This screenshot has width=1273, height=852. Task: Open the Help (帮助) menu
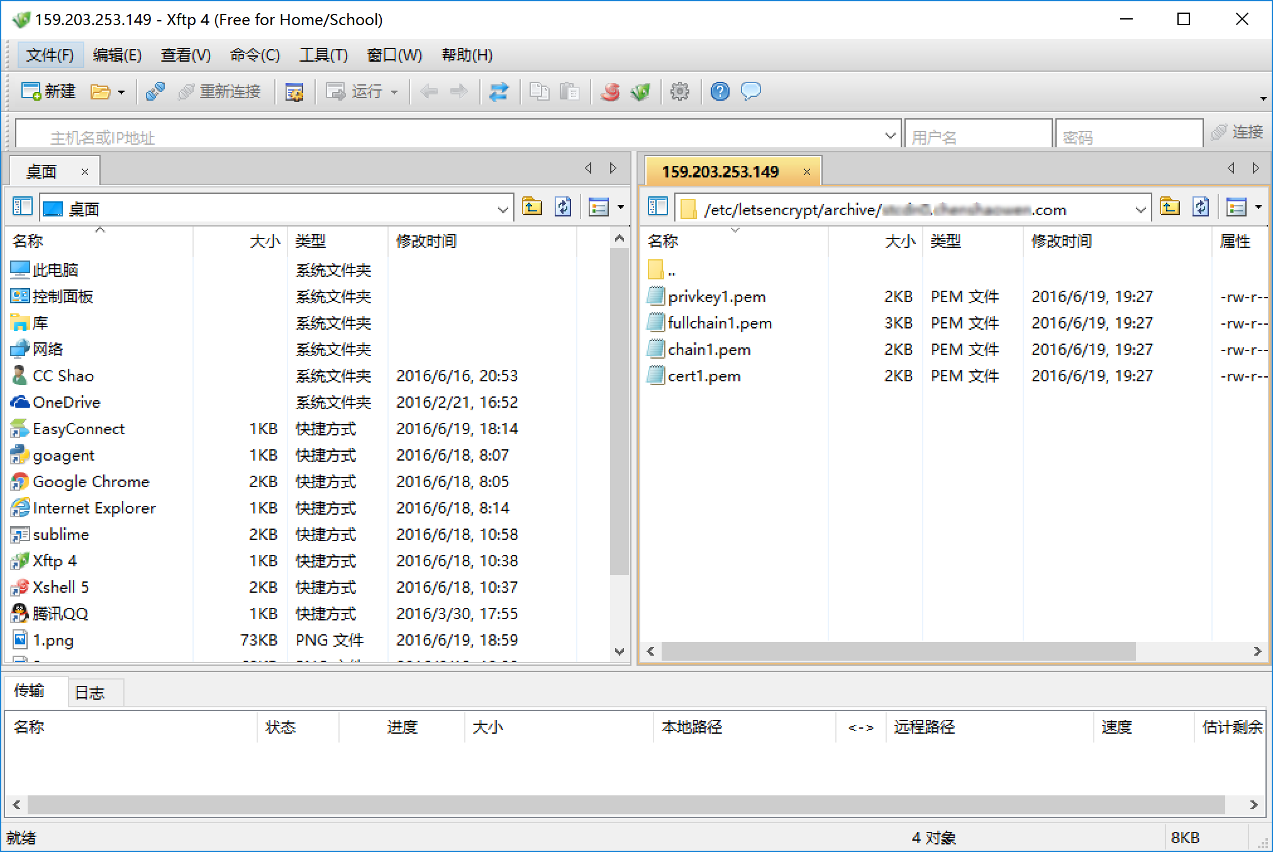click(467, 55)
